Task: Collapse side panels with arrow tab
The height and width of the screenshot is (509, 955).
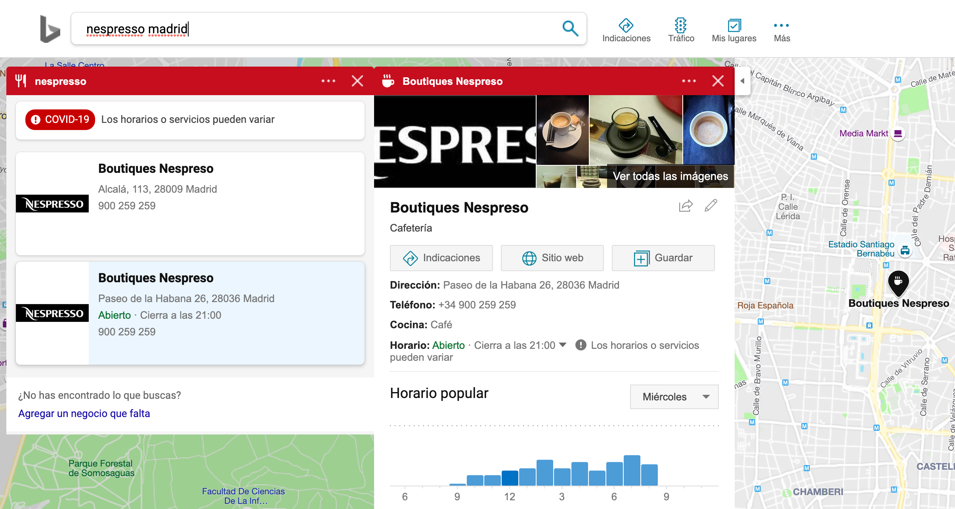Action: 743,81
